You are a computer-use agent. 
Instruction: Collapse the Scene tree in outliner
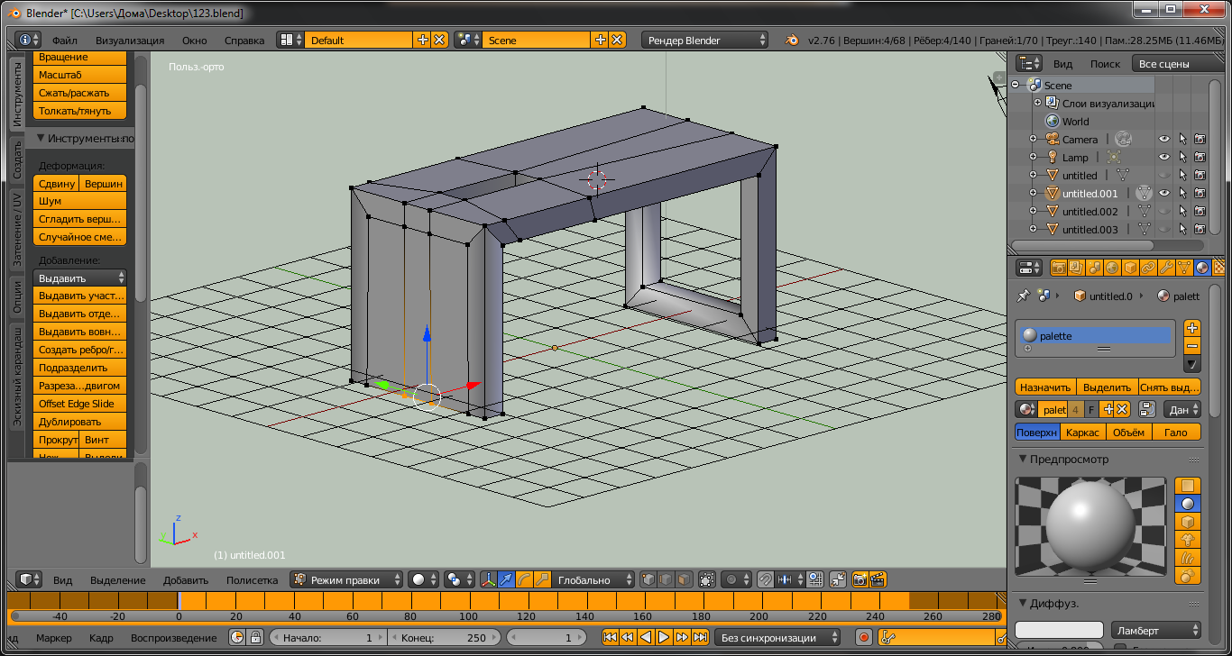[x=1016, y=85]
